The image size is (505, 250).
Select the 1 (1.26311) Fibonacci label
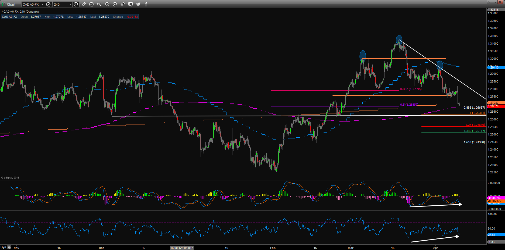[x=477, y=113]
